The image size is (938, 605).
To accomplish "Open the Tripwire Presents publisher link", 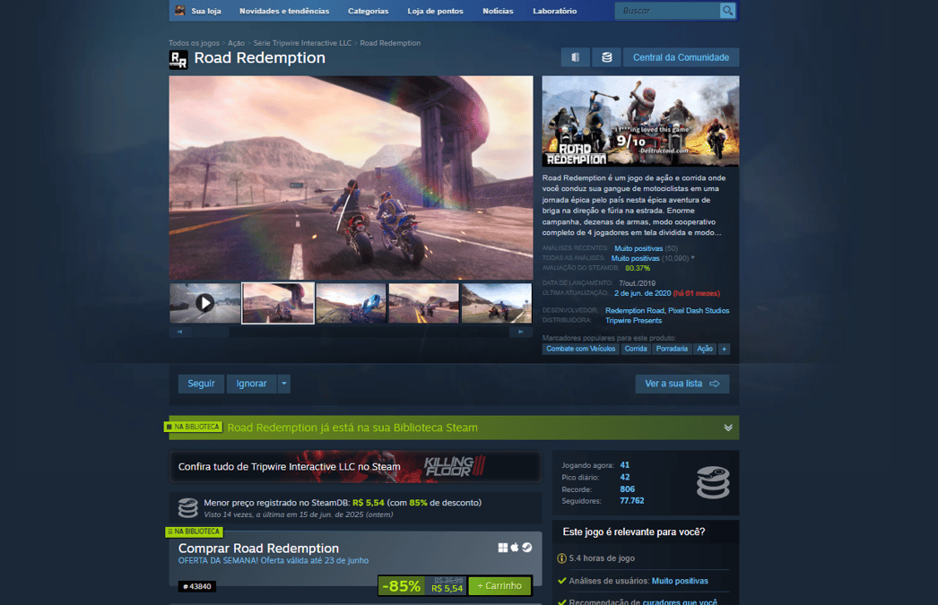I will [x=633, y=321].
